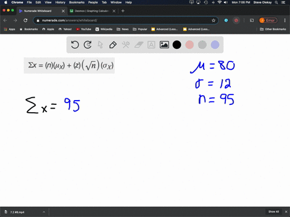Viewport: 290px width, 217px height.
Task: Click the Chrome profile Error button
Action: [x=268, y=20]
